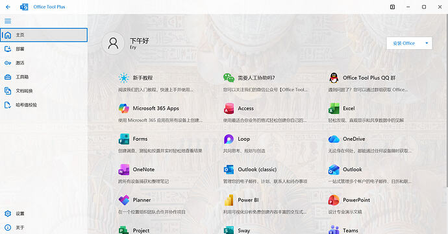Click the Outlook (classic) icon
This screenshot has height=234, width=448.
[x=229, y=170]
